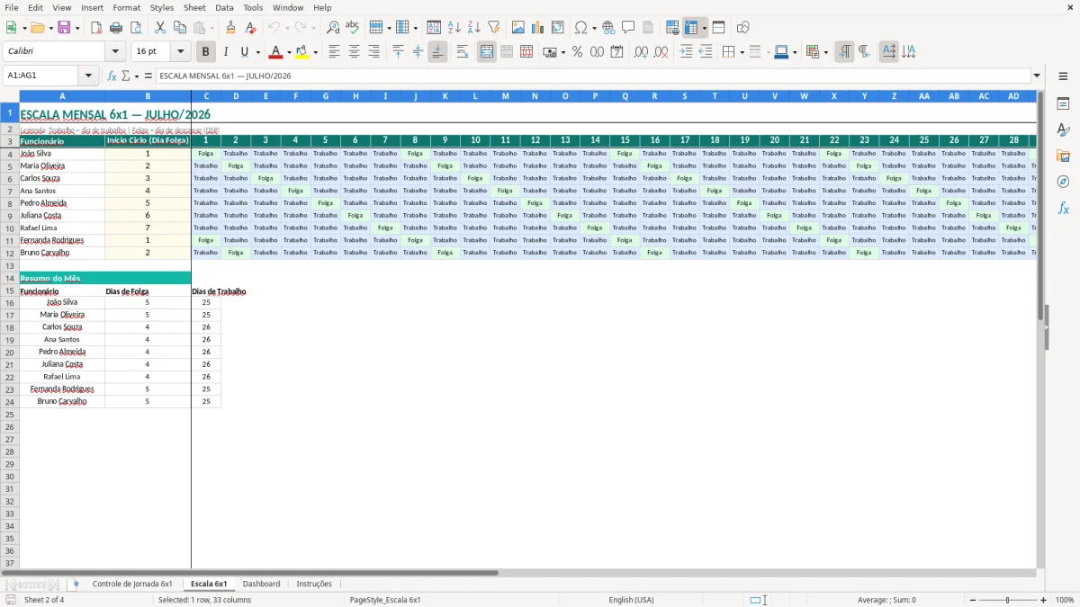This screenshot has height=607, width=1080.
Task: Open the Font Name dropdown
Action: [115, 52]
